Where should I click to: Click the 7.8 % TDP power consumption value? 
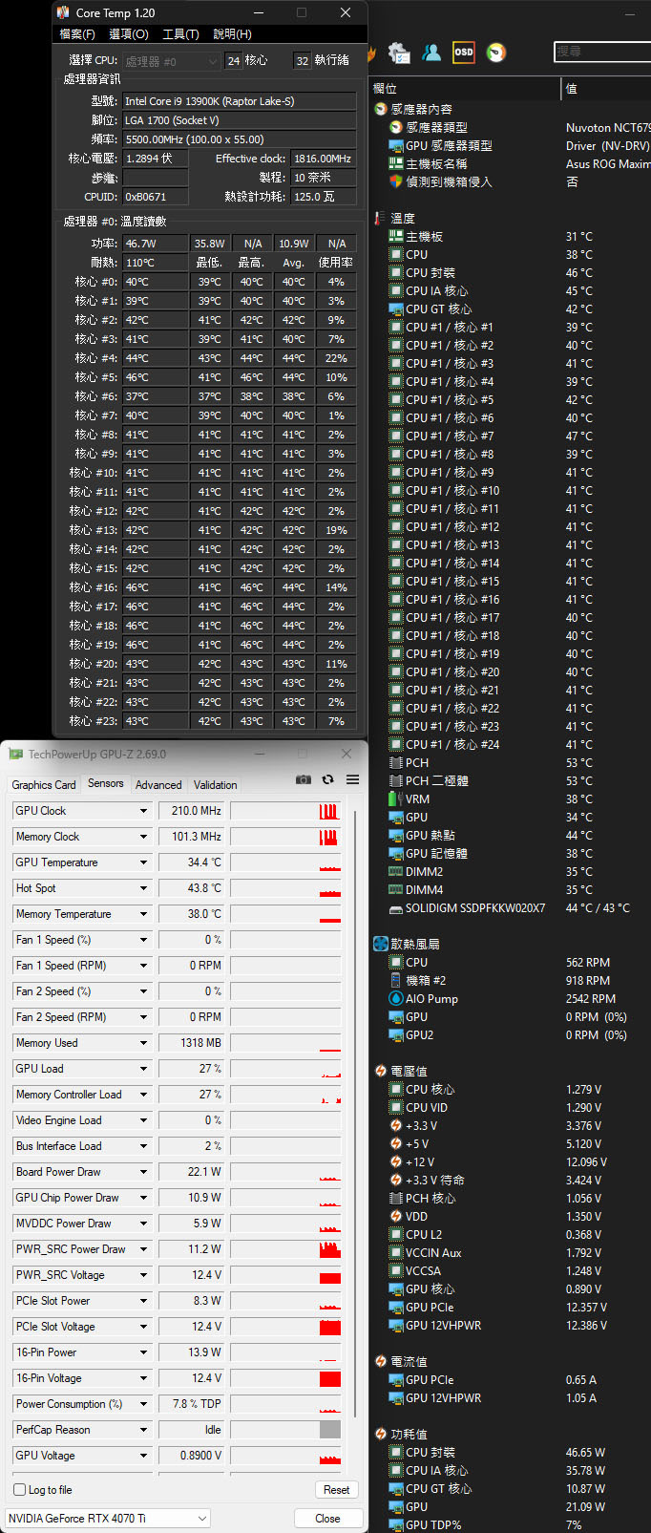(192, 1404)
